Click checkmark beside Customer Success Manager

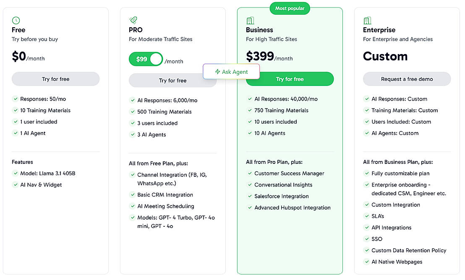pos(249,174)
